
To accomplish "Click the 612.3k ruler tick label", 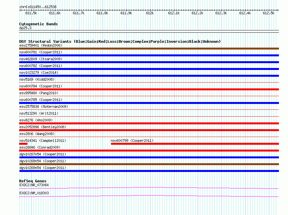I will click(221, 13).
